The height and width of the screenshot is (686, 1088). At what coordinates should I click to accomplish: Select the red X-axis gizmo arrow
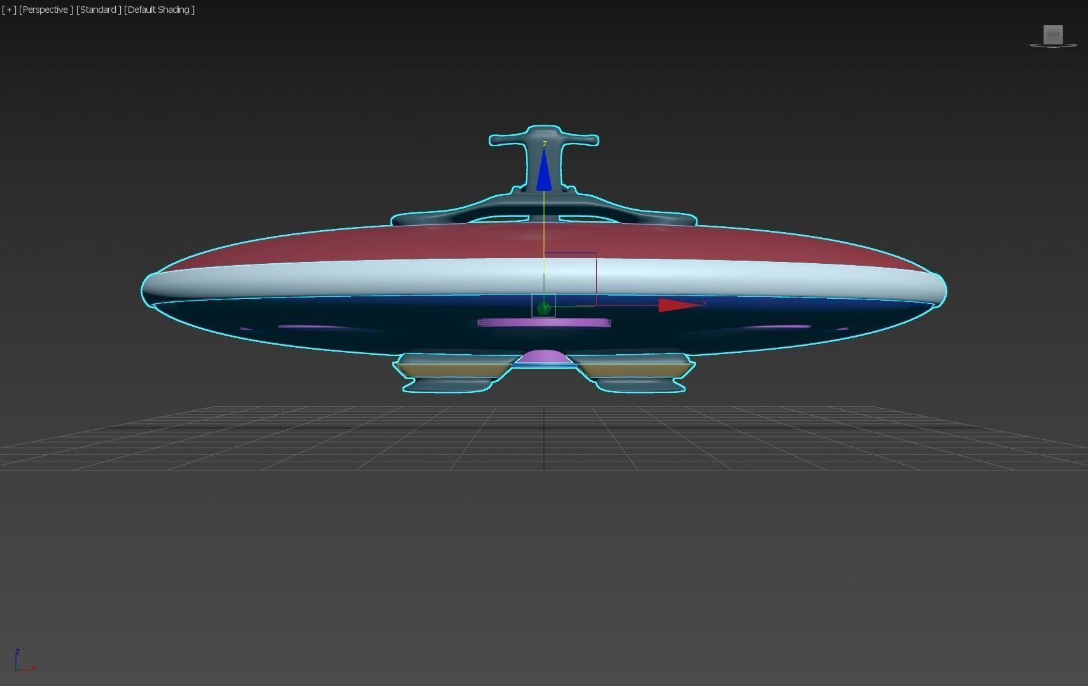680,305
